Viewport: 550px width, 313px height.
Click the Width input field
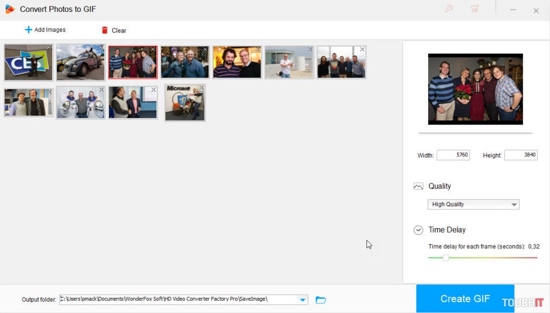453,155
